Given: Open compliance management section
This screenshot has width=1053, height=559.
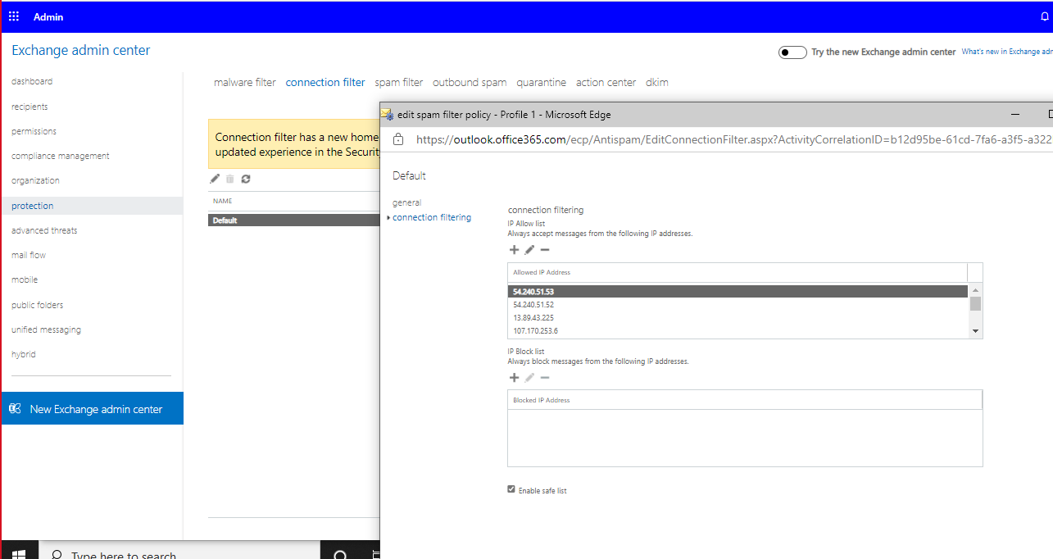Looking at the screenshot, I should coord(61,156).
